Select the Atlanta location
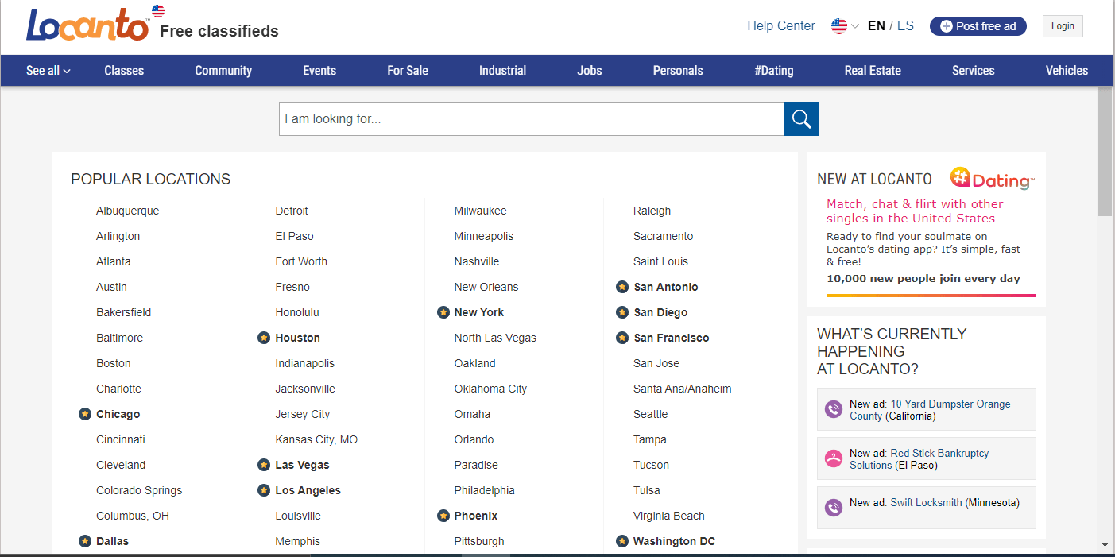The width and height of the screenshot is (1115, 557). pos(114,261)
